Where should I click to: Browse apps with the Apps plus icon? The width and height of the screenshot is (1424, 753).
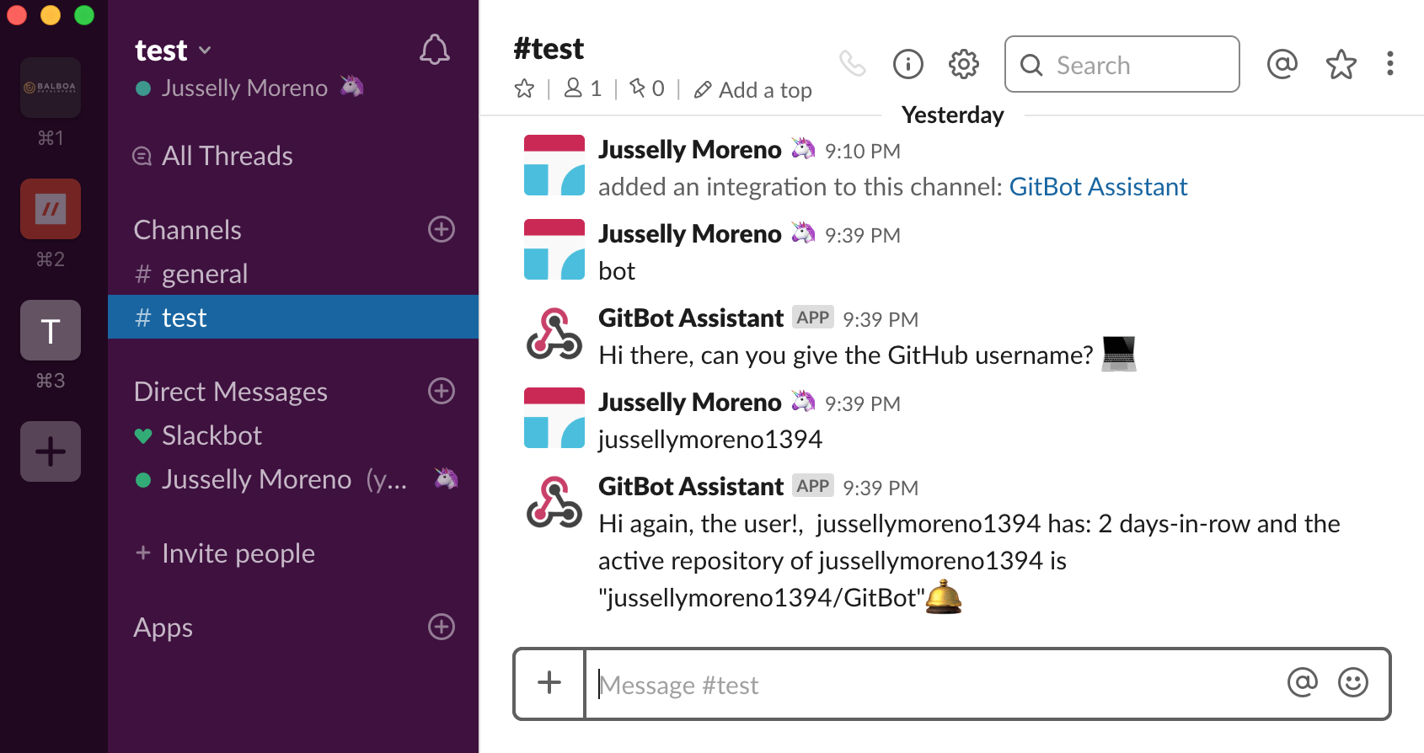point(442,627)
